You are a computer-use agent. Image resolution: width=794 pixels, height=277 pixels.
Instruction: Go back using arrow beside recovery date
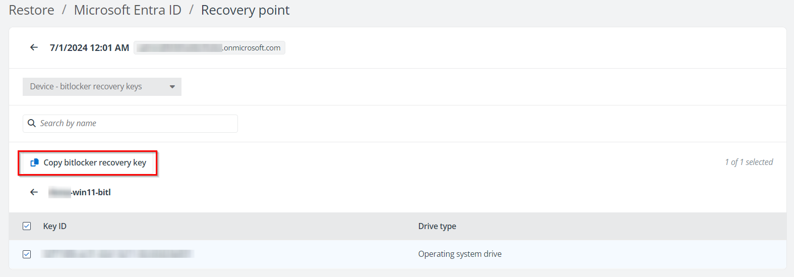[34, 47]
